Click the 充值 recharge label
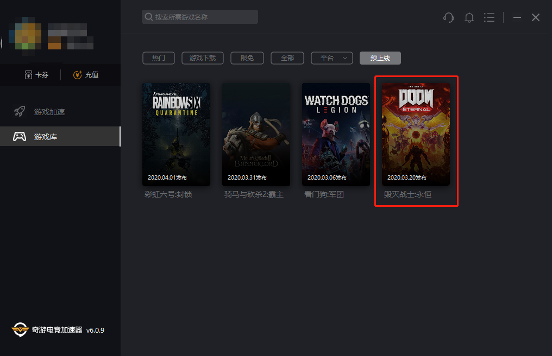Image resolution: width=552 pixels, height=356 pixels. [91, 74]
